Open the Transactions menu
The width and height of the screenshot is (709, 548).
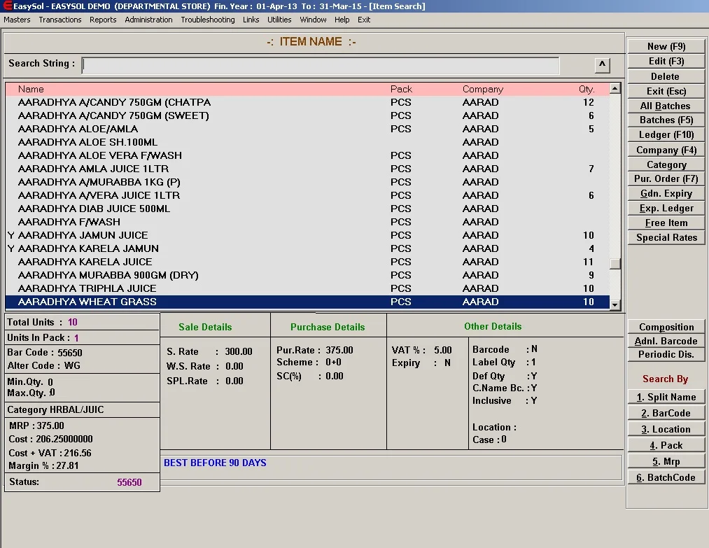pos(60,20)
